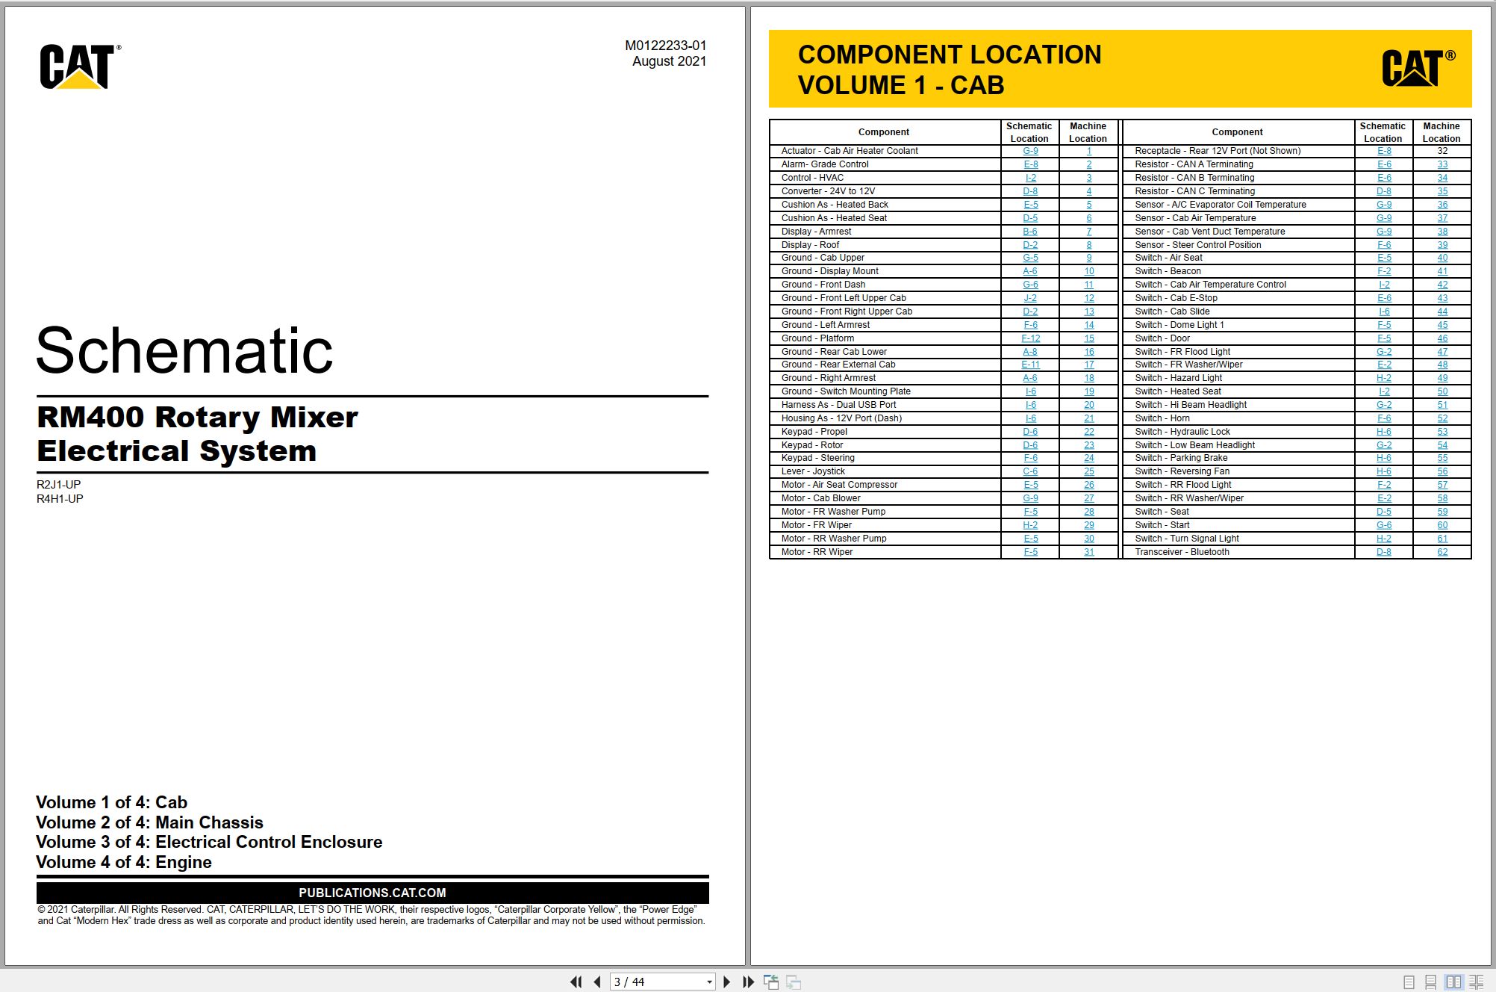Open schematic location F-12 for Ground - Platform
Screen dimensions: 1496x992
(1030, 338)
